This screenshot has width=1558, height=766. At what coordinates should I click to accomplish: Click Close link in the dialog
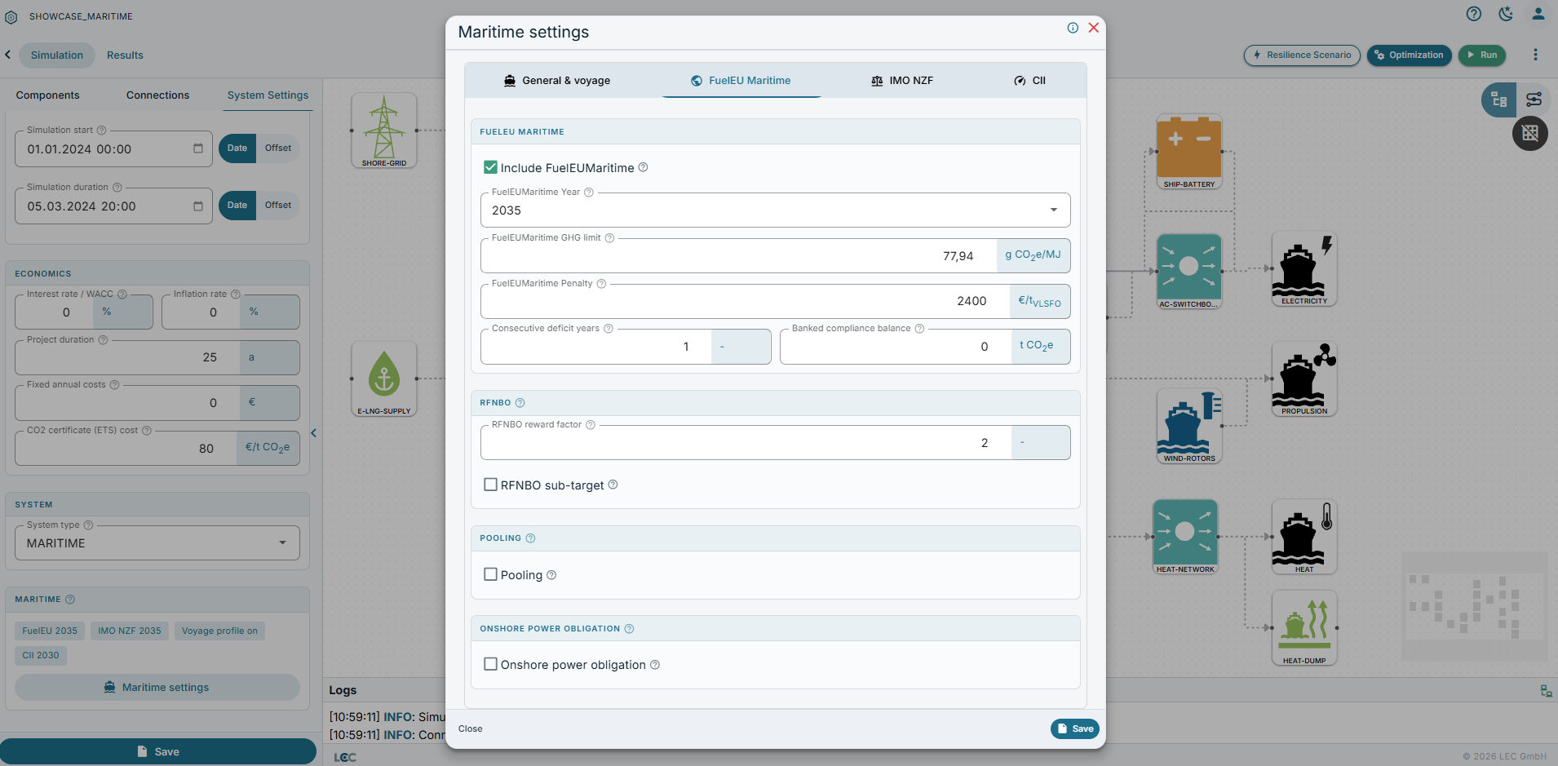(471, 728)
